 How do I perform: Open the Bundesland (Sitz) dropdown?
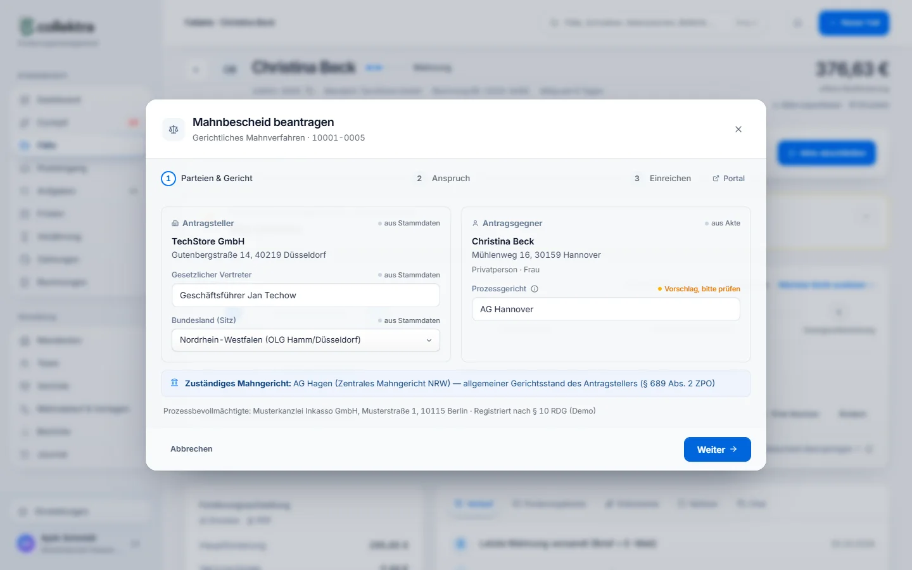(306, 340)
